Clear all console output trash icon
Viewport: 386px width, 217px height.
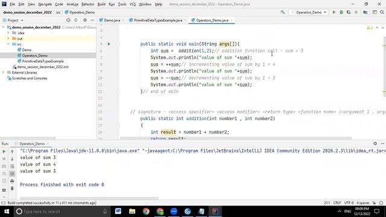click(x=12, y=189)
